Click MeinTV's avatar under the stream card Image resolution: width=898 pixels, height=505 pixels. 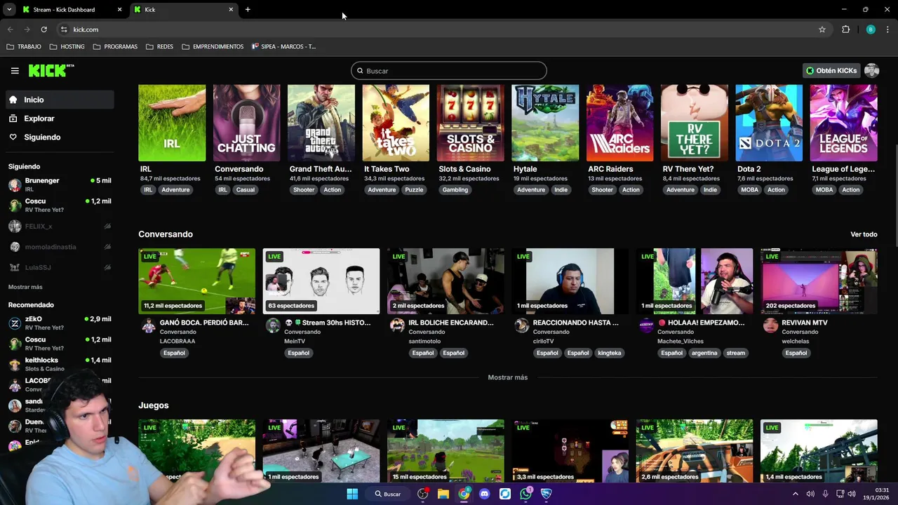(273, 325)
